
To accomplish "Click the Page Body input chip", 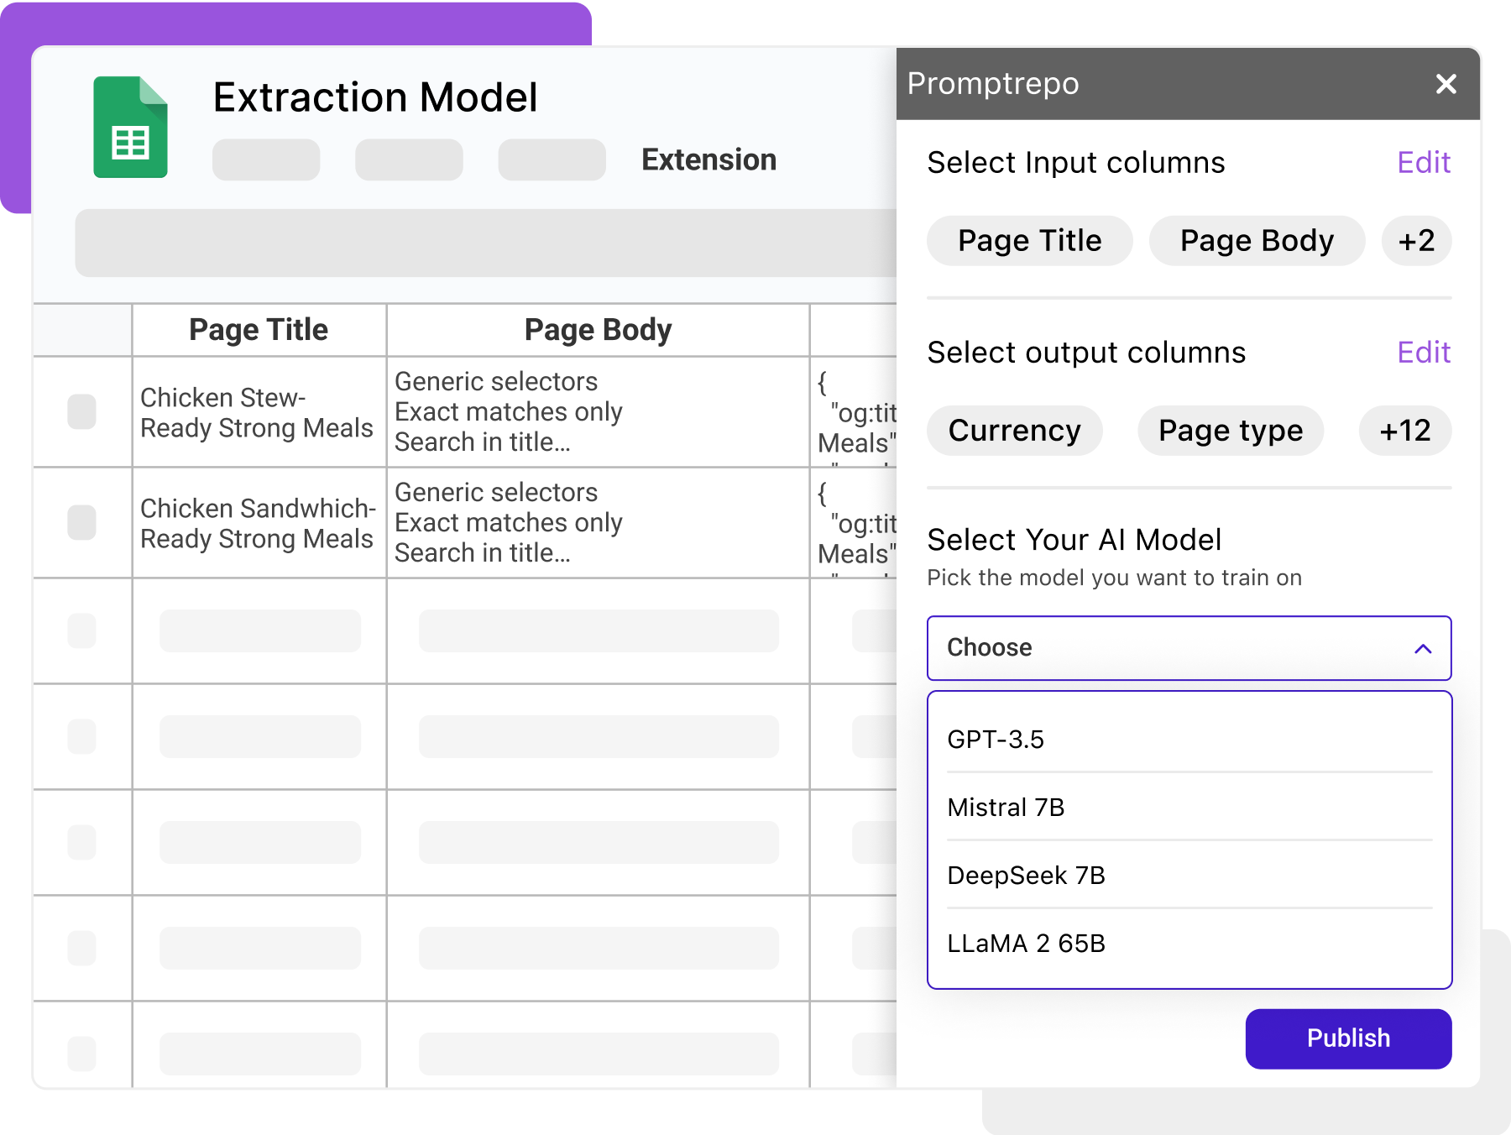I will point(1257,241).
